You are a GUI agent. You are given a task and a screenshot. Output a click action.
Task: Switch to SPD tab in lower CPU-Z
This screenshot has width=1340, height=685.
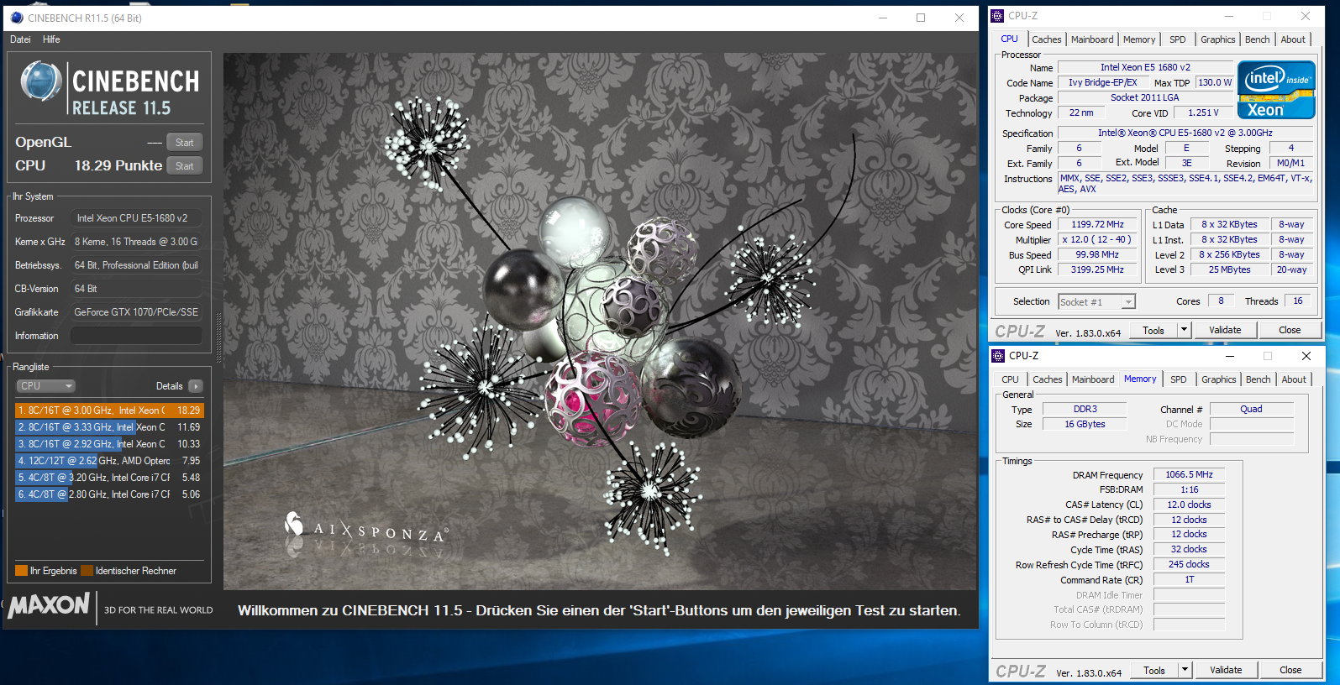(x=1179, y=379)
